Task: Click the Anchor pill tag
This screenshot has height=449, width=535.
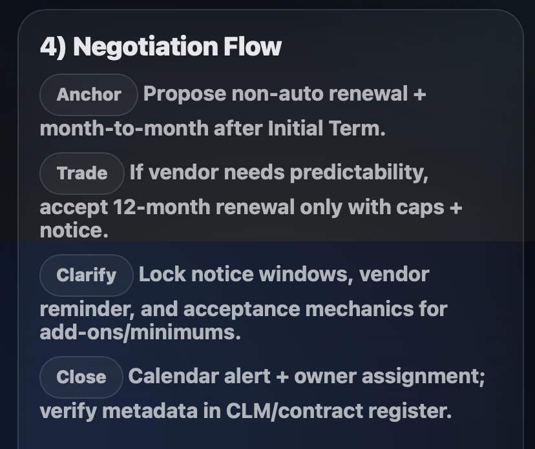Action: 89,94
